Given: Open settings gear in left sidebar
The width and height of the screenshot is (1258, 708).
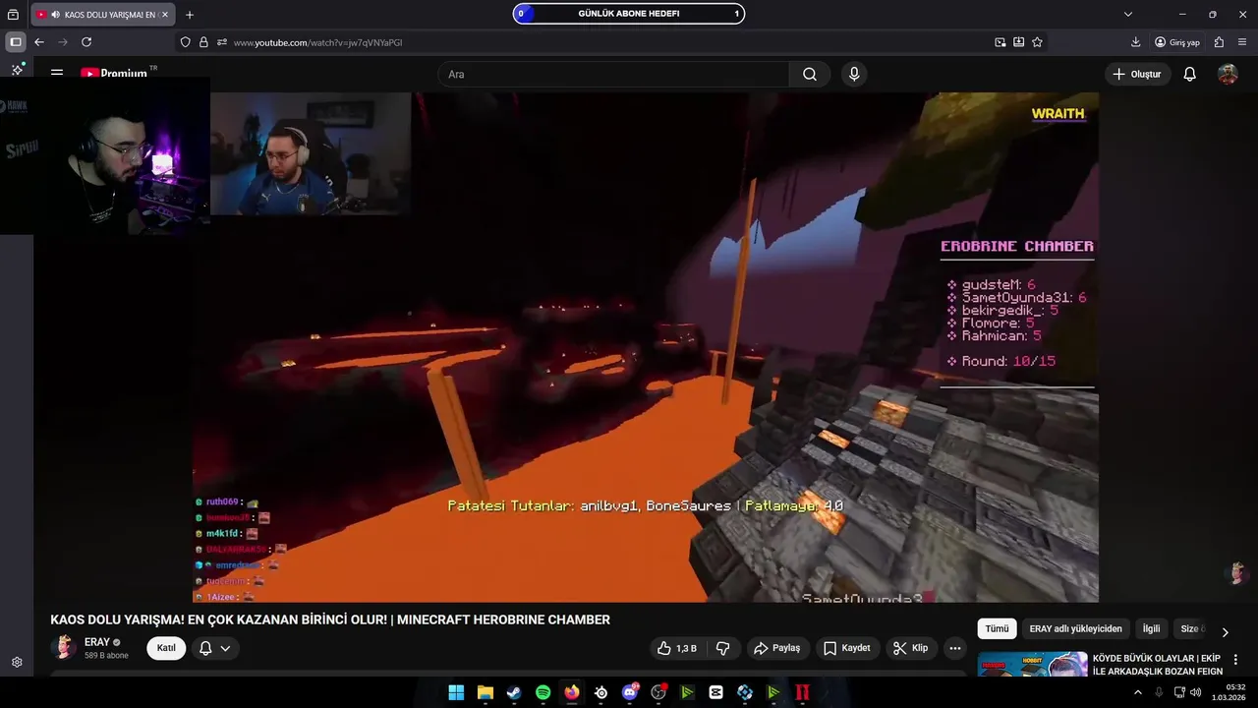Looking at the screenshot, I should point(17,663).
